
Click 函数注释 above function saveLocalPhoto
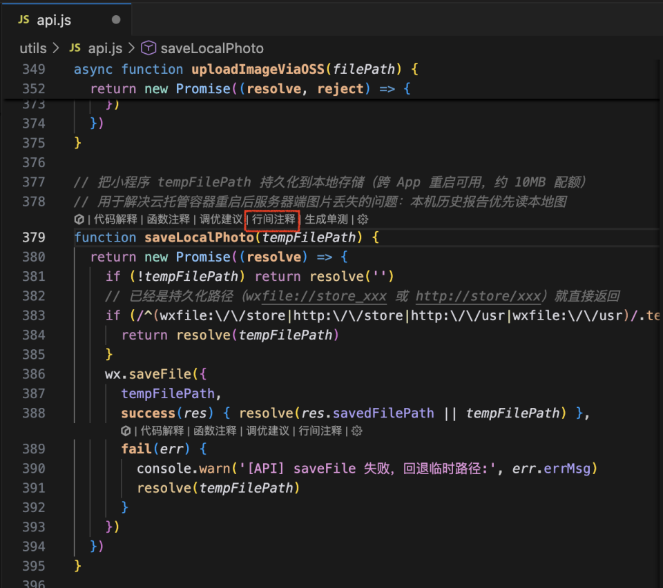tap(169, 219)
